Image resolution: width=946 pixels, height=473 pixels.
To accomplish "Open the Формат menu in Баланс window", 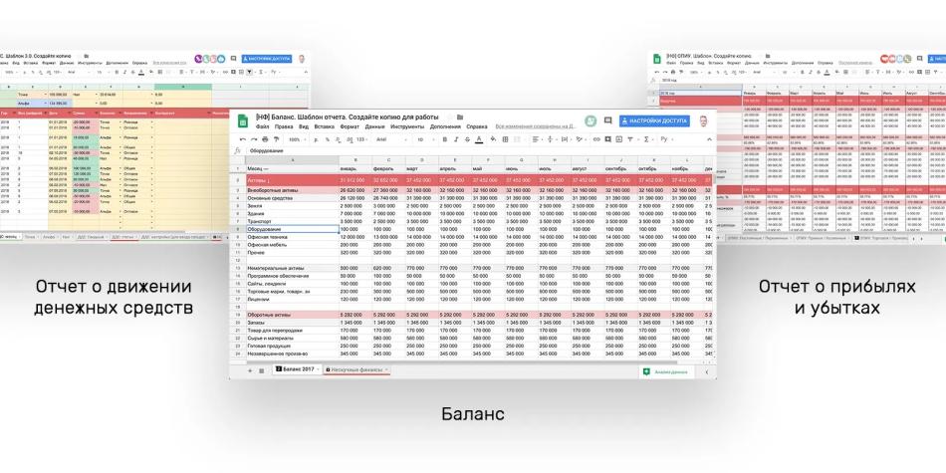I will pyautogui.click(x=350, y=127).
